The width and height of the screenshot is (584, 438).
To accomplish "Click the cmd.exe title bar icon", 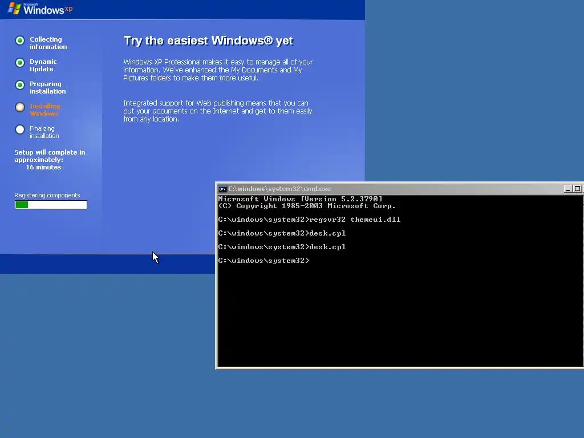I will [222, 189].
